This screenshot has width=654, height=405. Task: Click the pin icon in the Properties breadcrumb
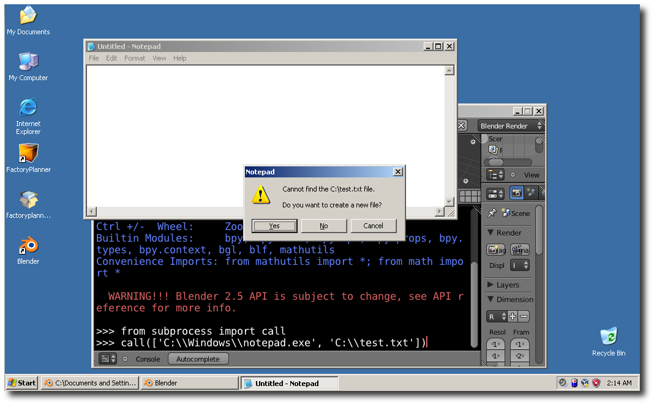[x=492, y=212]
